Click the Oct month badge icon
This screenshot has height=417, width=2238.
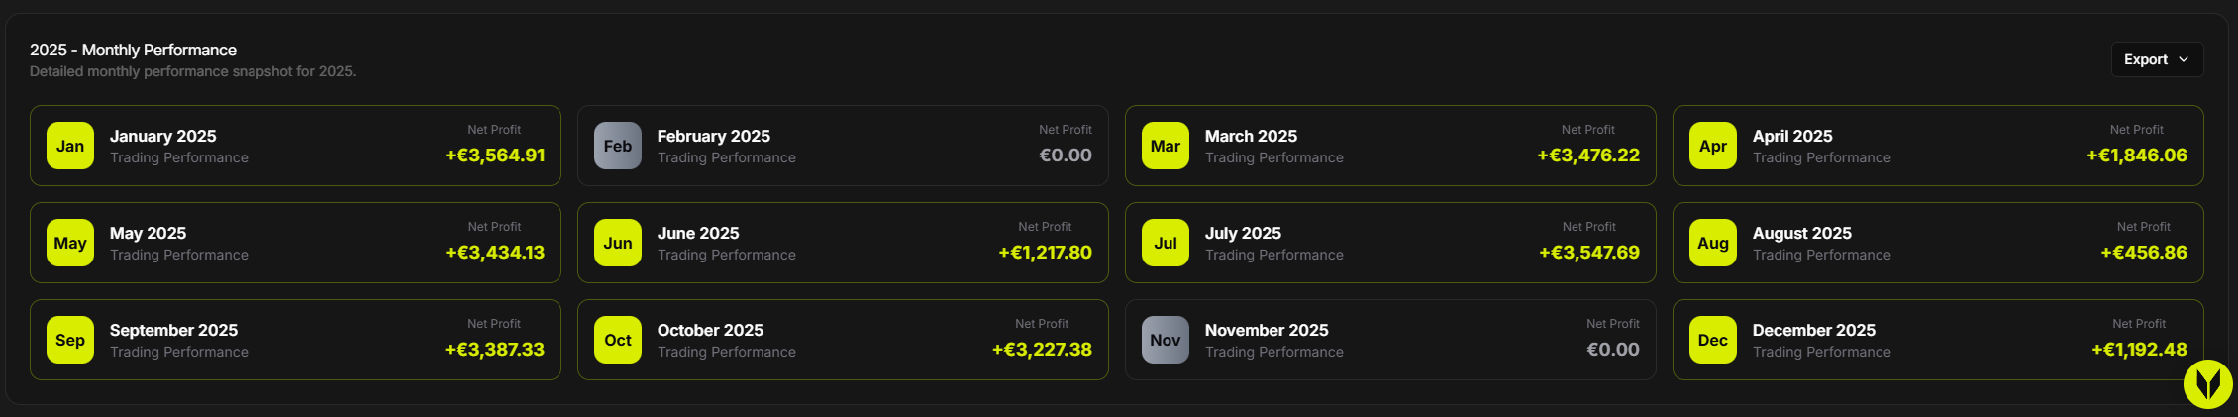click(618, 340)
